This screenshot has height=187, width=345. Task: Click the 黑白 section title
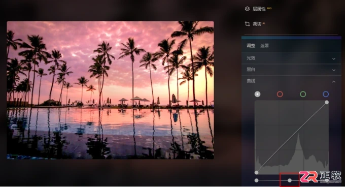tap(251, 70)
